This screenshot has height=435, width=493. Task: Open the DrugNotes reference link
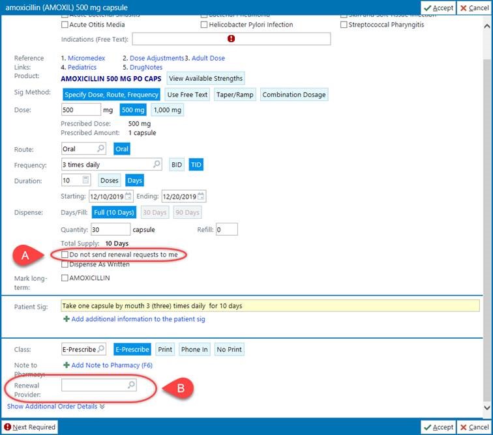(x=146, y=67)
